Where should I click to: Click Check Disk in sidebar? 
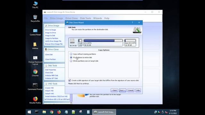pos(49,73)
